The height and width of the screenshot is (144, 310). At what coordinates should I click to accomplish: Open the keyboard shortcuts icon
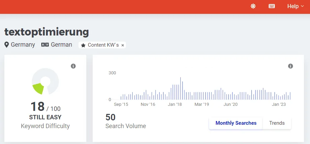[x=272, y=6]
